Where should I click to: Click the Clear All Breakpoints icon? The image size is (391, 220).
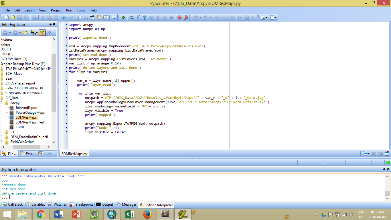point(186,17)
